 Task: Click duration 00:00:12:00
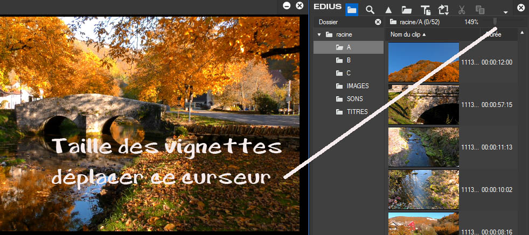[x=497, y=62]
